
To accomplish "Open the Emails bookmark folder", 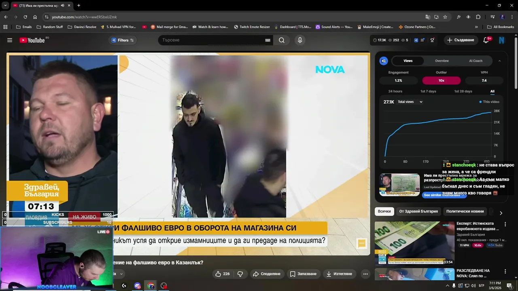I will click(24, 27).
